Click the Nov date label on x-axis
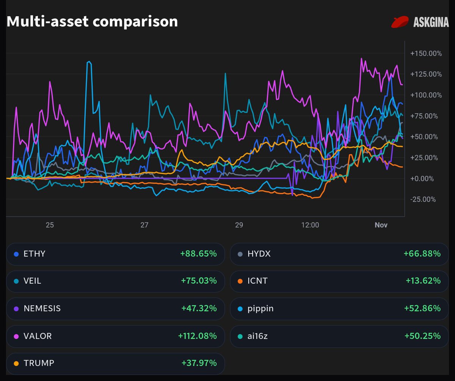This screenshot has width=455, height=381. (381, 225)
